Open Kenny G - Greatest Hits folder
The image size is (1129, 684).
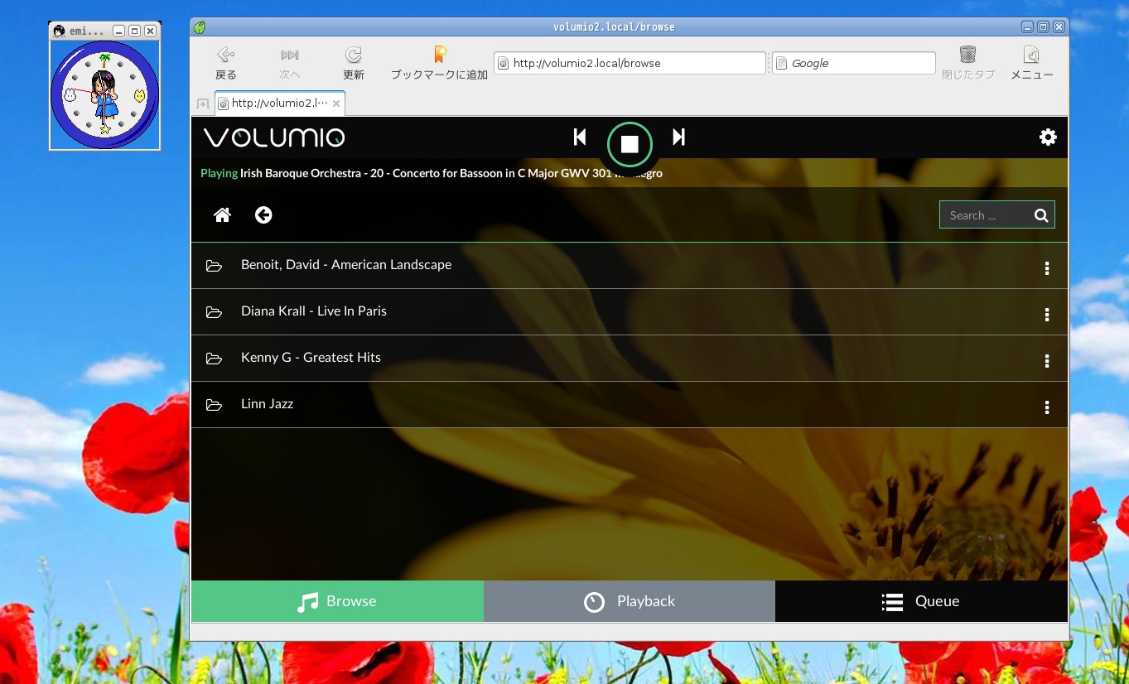coord(311,358)
